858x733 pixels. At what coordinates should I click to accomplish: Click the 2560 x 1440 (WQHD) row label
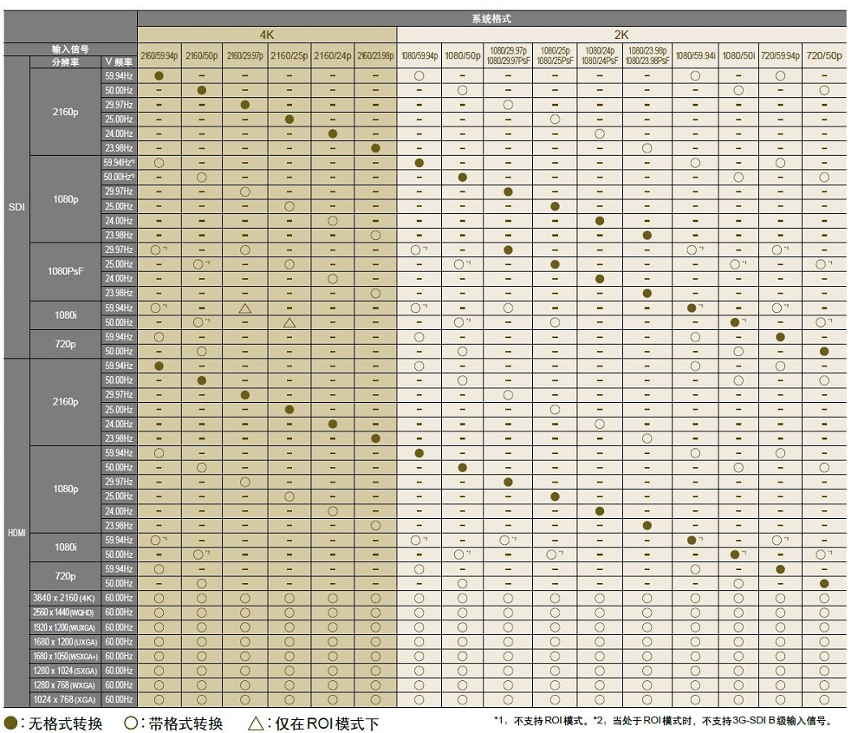[x=64, y=613]
